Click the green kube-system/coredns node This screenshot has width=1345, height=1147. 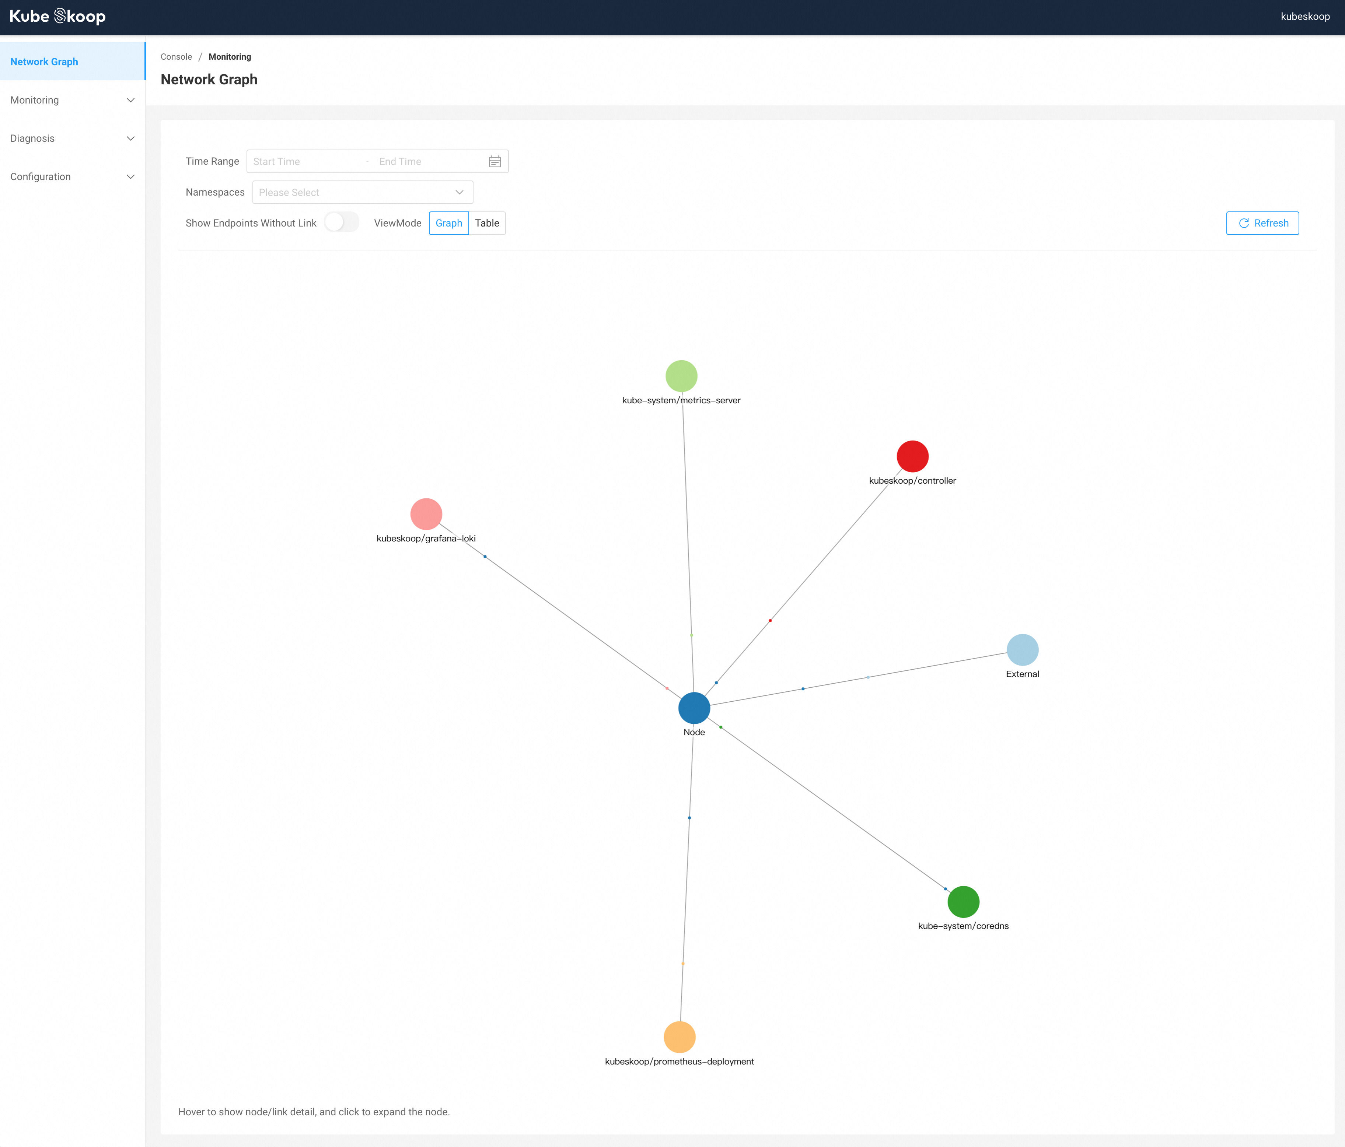tap(963, 901)
